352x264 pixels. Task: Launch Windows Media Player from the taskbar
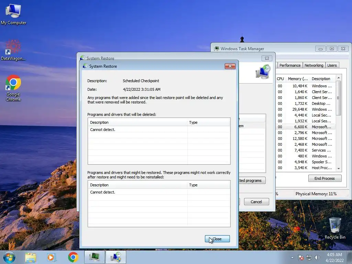[51, 257]
